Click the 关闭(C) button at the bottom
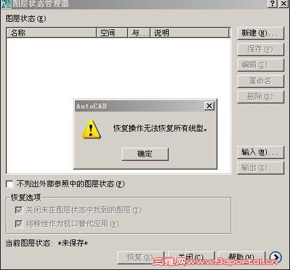Screen dimensions: 290x270 click(191, 258)
